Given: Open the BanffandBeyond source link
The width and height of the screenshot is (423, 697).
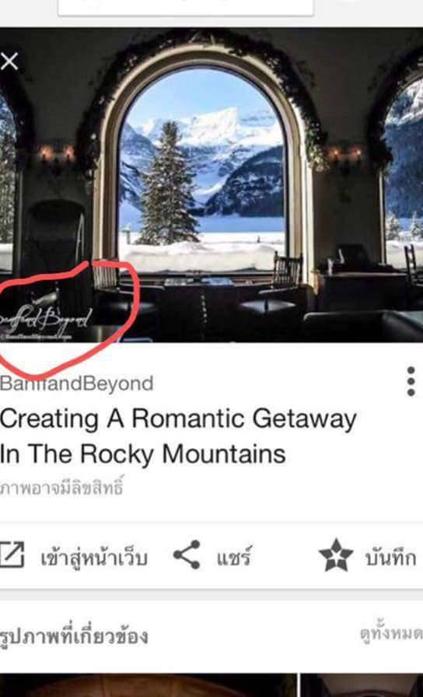Looking at the screenshot, I should (x=76, y=384).
